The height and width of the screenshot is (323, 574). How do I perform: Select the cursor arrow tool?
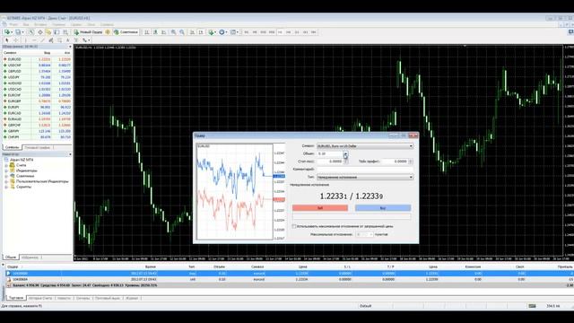[7, 39]
